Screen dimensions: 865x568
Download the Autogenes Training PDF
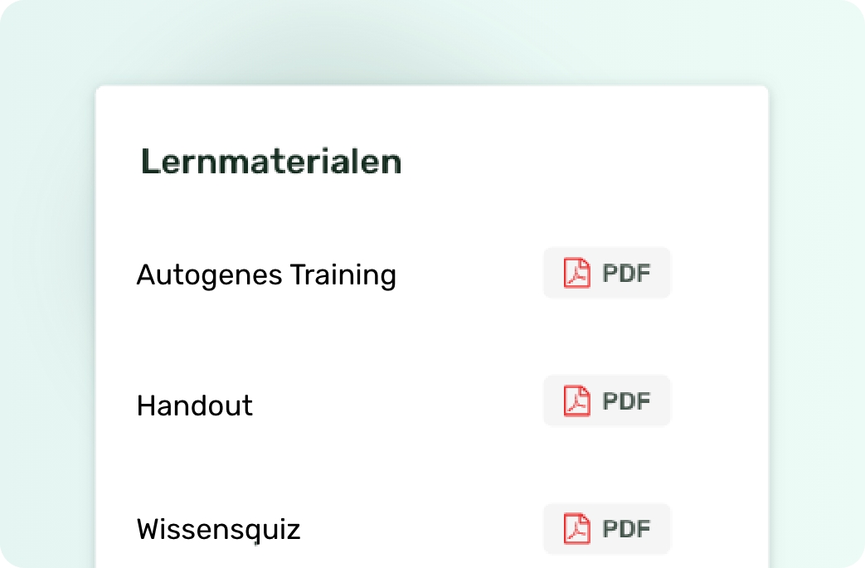point(606,273)
